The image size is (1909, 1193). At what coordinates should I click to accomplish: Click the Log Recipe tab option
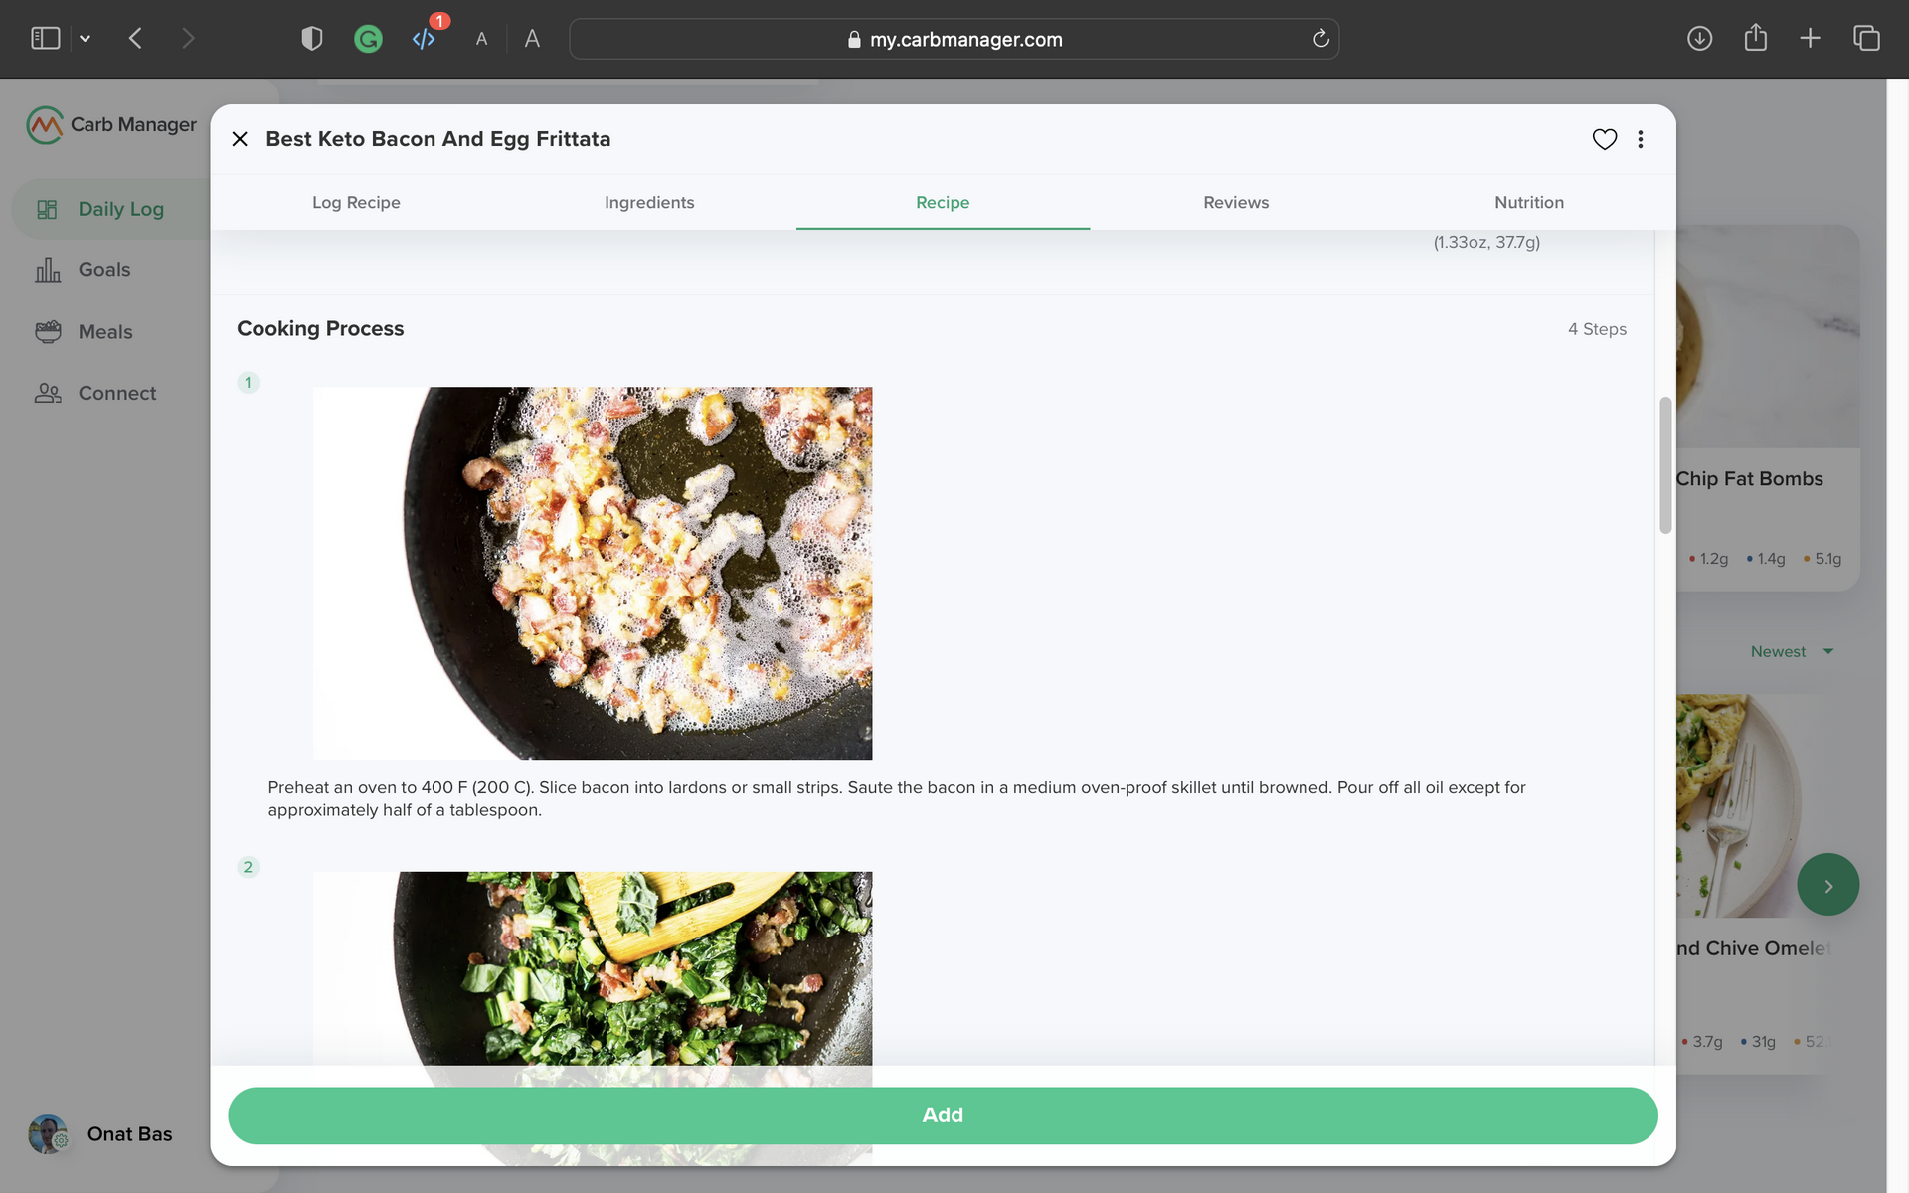356,202
